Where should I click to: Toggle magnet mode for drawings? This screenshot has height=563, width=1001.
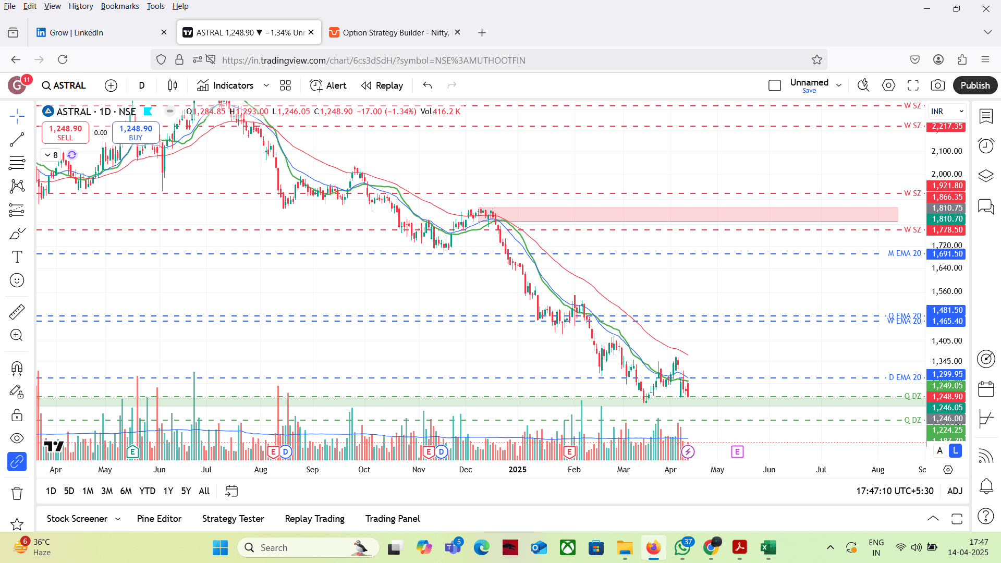click(x=17, y=369)
